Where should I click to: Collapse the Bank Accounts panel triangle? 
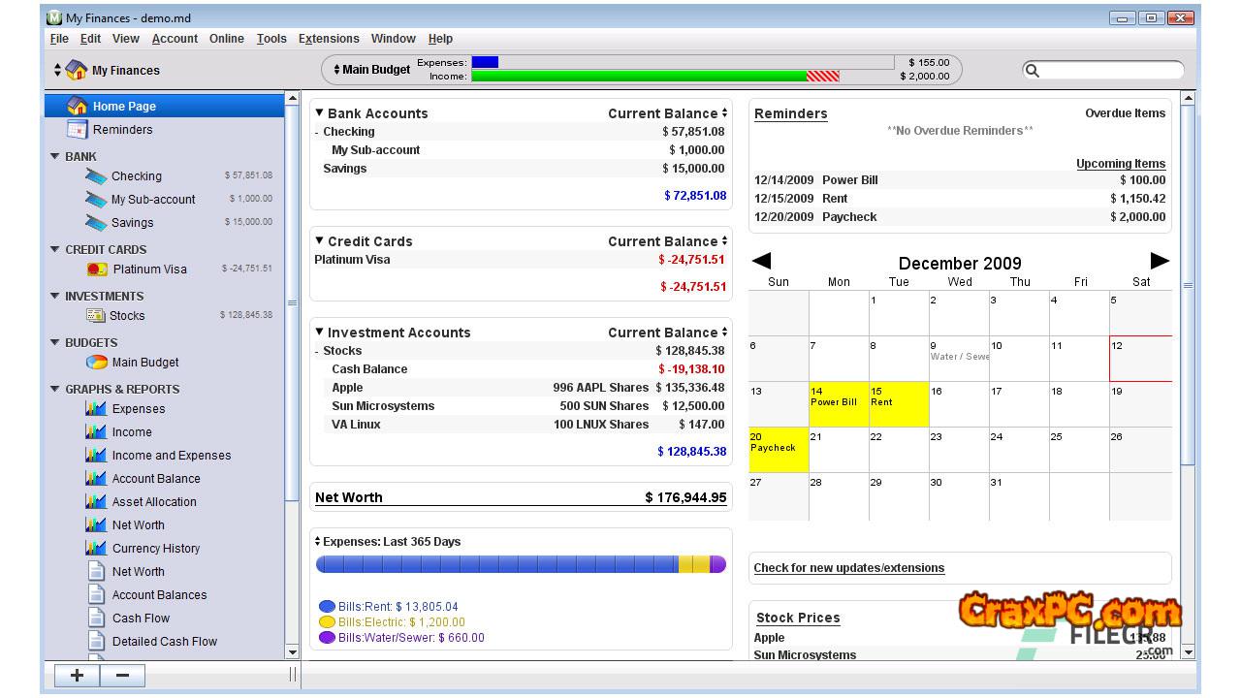click(x=319, y=113)
